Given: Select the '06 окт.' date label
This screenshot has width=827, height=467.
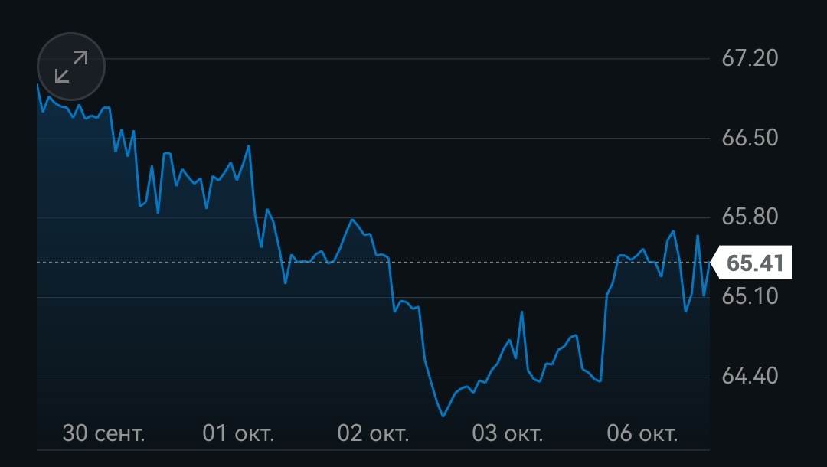Looking at the screenshot, I should (x=642, y=433).
